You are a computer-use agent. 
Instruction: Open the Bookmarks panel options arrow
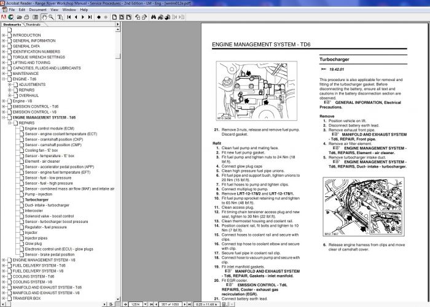pyautogui.click(x=118, y=25)
